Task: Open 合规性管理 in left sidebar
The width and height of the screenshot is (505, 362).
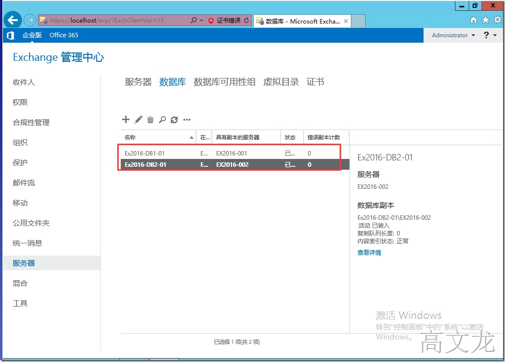Action: click(31, 123)
